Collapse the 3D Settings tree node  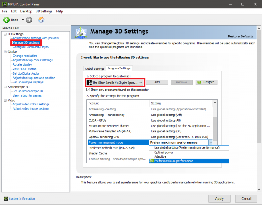(x=5, y=34)
